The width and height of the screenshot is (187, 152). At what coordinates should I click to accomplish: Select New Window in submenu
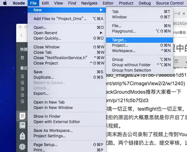click(x=140, y=17)
